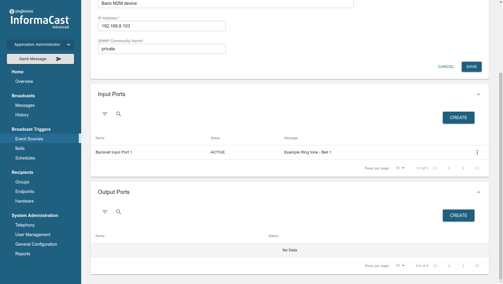This screenshot has width=503, height=284.
Task: Go to last page in Output Ports
Action: [477, 266]
